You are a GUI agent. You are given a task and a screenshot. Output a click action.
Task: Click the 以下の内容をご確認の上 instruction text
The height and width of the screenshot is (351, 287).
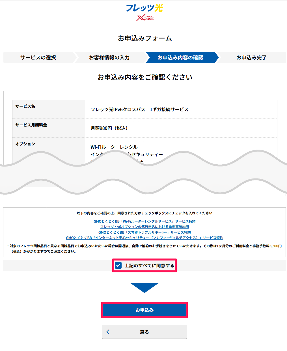point(144,213)
